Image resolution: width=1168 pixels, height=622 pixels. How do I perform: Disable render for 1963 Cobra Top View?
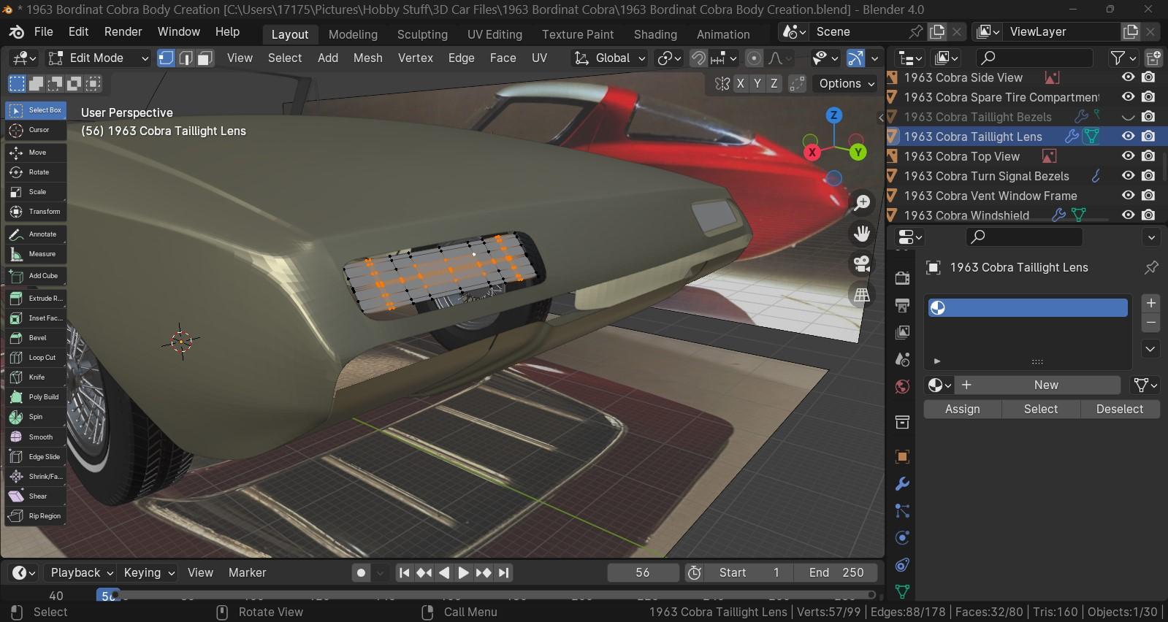(x=1149, y=156)
